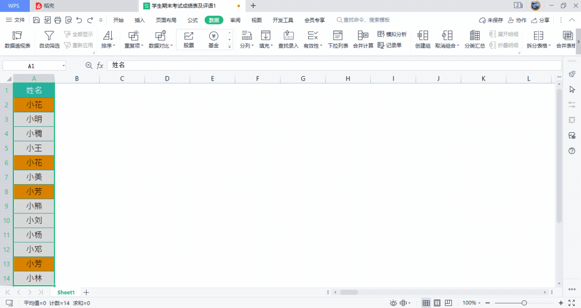Add a new sheet with plus icon
581x308 pixels.
point(86,293)
